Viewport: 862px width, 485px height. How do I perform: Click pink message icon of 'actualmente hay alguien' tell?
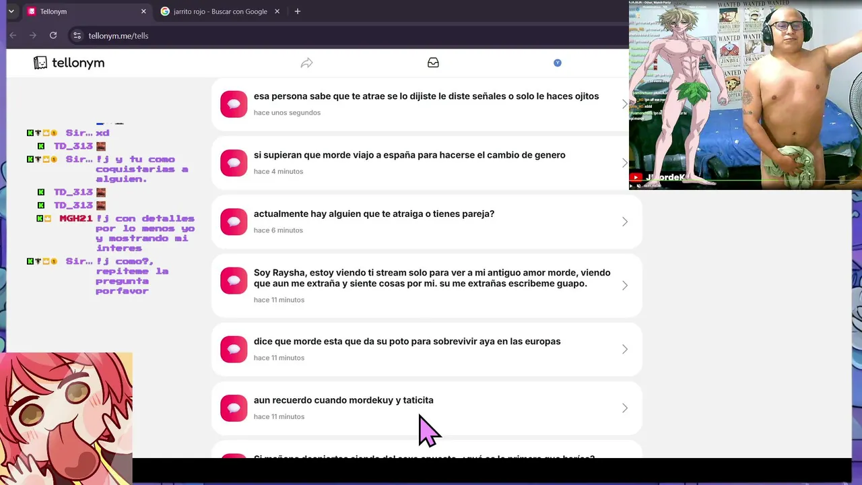click(x=234, y=222)
